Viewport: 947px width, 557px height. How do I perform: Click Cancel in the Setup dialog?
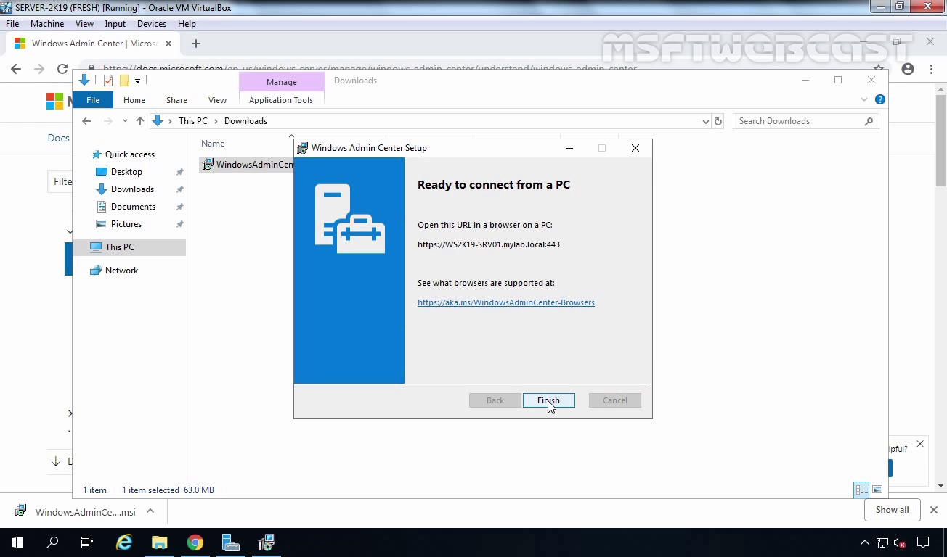(614, 400)
